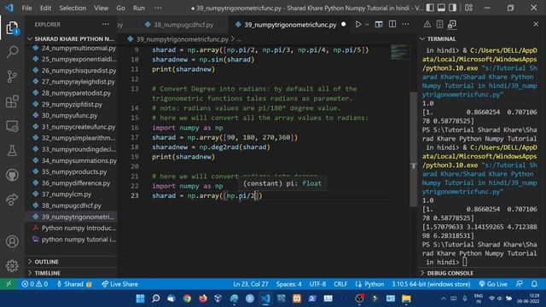Click the remote window status bar icon
This screenshot has height=307, width=546.
9,284
